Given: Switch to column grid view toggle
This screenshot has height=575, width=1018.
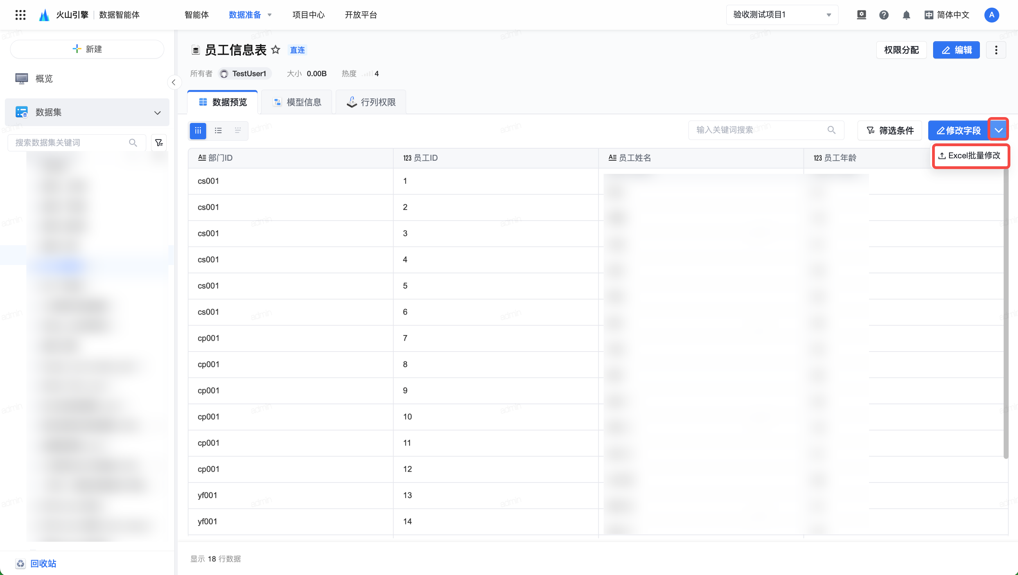Looking at the screenshot, I should 198,130.
